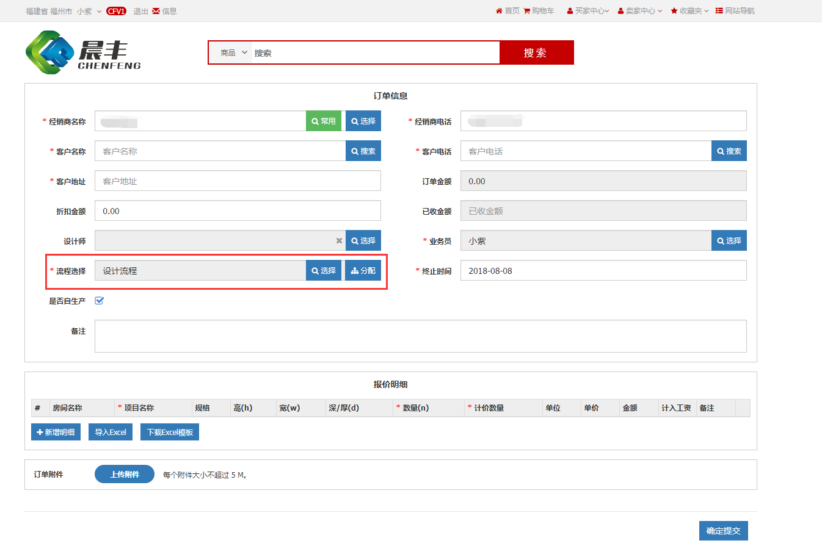Open the messages (信息) envelope
822x546 pixels.
[164, 11]
